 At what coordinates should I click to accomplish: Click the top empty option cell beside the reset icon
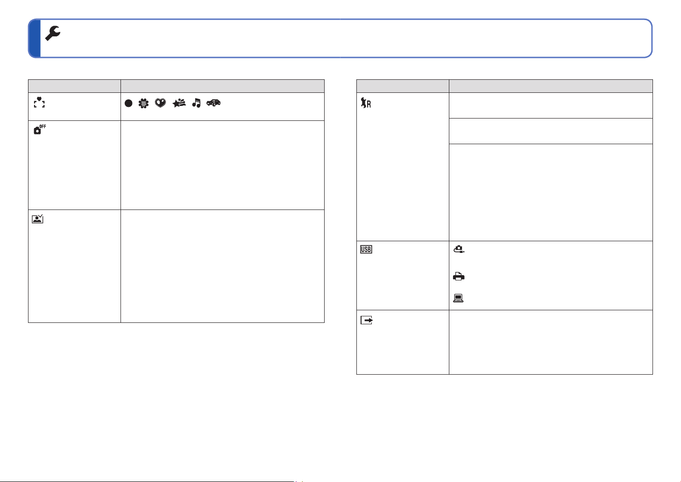pos(550,105)
